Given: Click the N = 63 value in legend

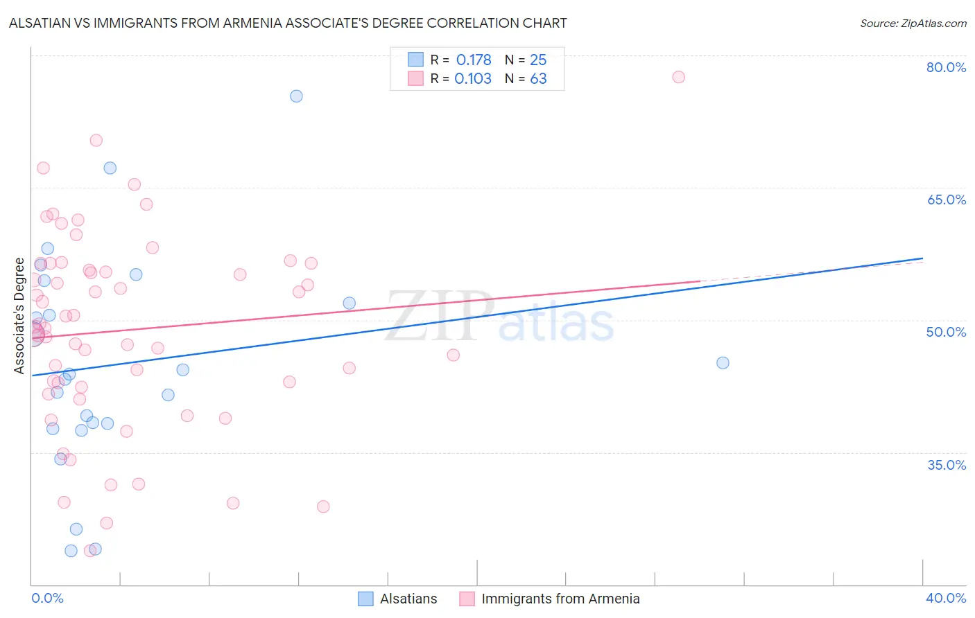Looking at the screenshot, I should (x=526, y=78).
